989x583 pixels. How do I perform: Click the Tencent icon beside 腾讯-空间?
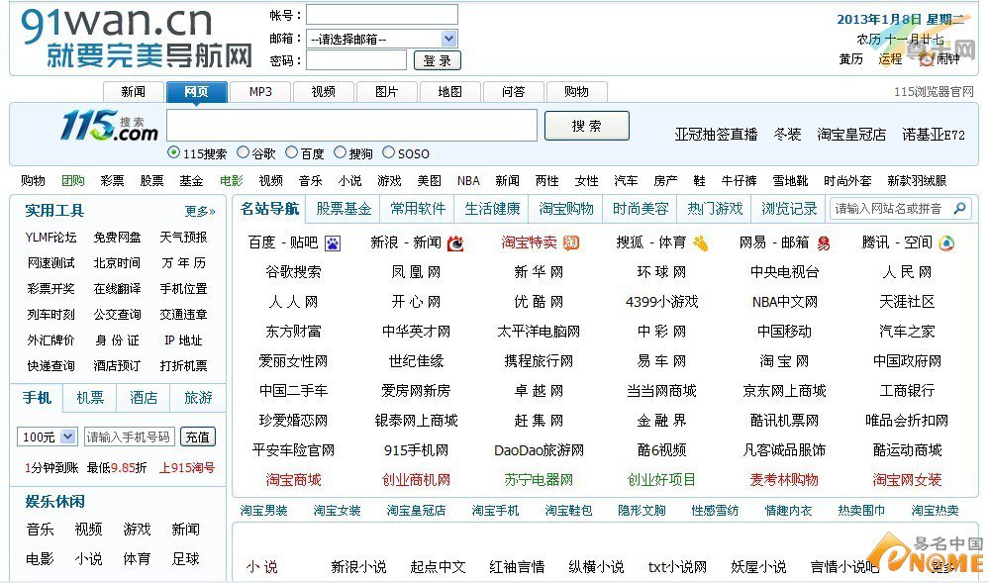(946, 243)
